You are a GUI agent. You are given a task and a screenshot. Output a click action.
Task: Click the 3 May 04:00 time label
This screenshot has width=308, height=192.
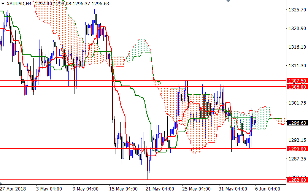point(49,189)
